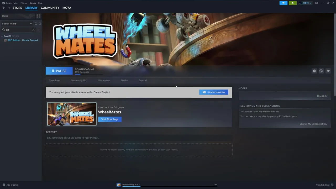Click the MO7A profile avatar

point(300,3)
